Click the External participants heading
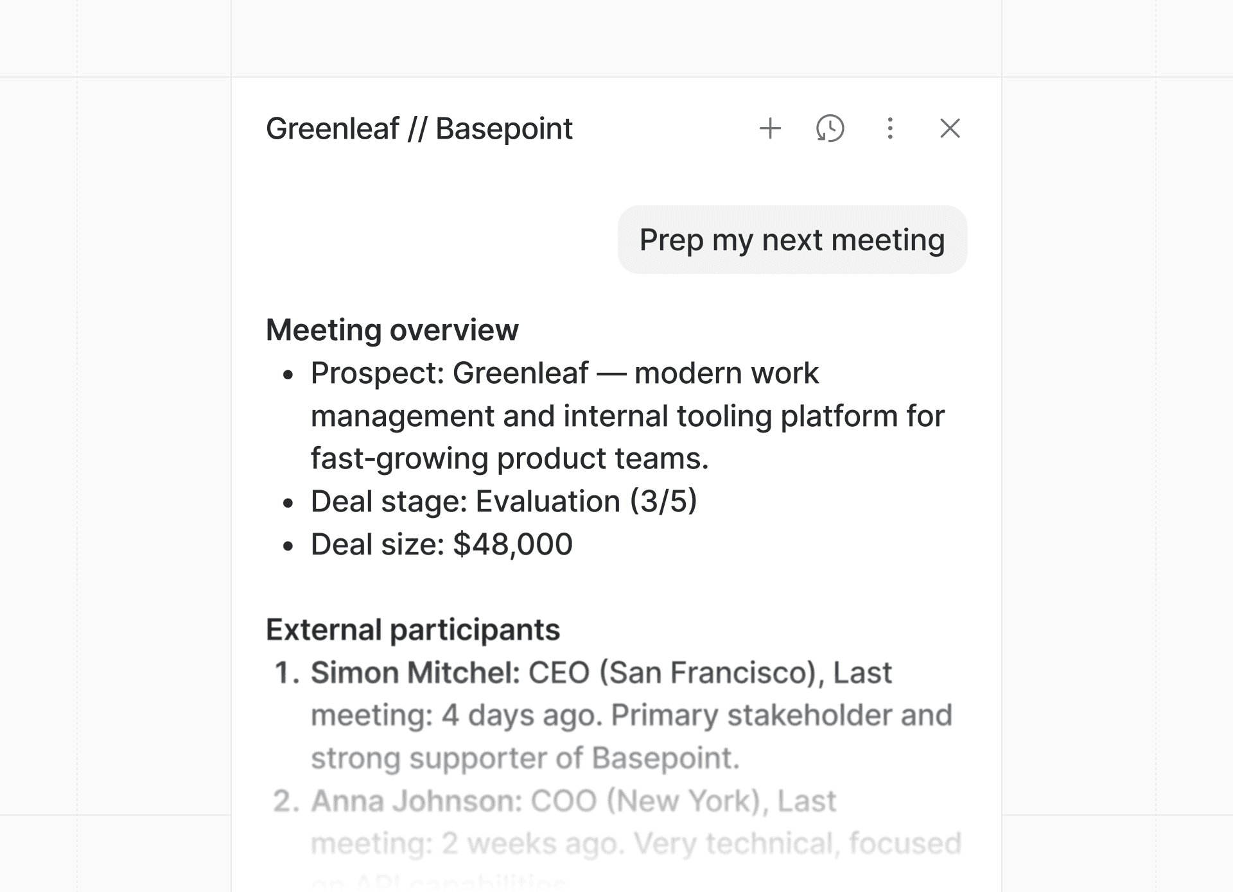 413,630
